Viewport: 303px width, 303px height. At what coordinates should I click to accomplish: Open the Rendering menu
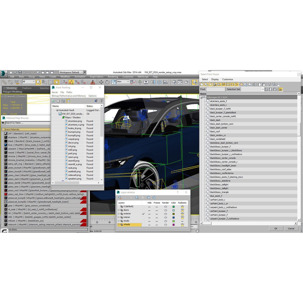click(x=113, y=77)
